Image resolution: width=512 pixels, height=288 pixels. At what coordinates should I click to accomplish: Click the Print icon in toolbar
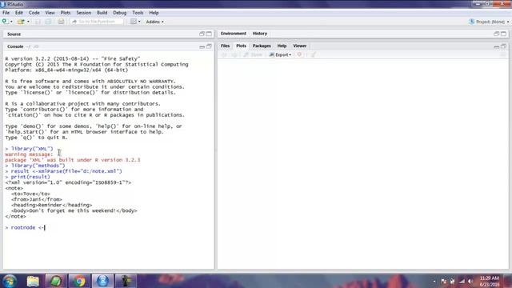point(61,22)
